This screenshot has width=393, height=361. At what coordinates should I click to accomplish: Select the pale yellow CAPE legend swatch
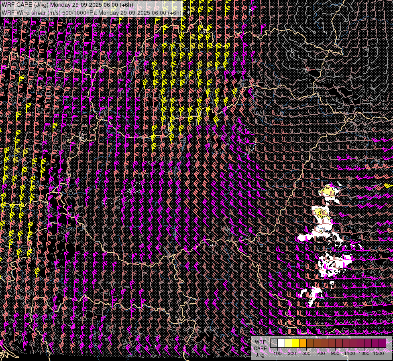pyautogui.click(x=288, y=343)
